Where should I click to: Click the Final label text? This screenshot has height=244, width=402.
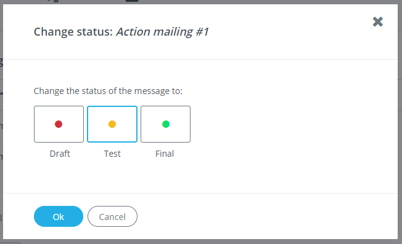165,154
